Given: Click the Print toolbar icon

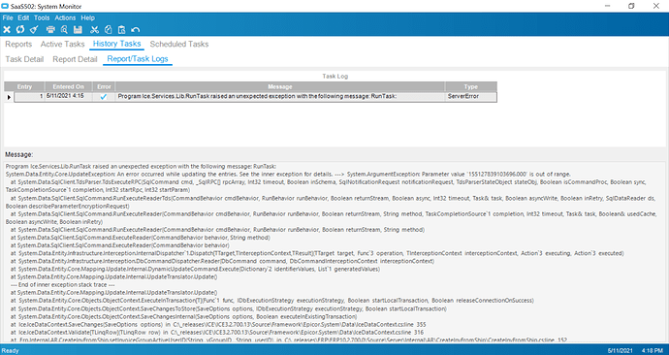Looking at the screenshot, I should pos(50,29).
